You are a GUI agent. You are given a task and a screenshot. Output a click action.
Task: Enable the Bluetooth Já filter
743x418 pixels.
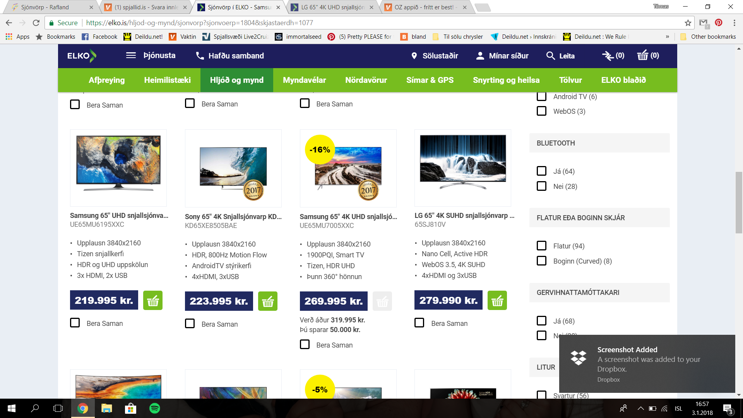(541, 171)
